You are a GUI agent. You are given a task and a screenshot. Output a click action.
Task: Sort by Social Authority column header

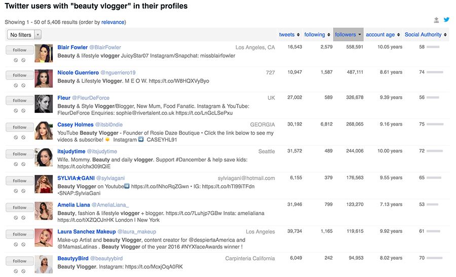point(426,35)
